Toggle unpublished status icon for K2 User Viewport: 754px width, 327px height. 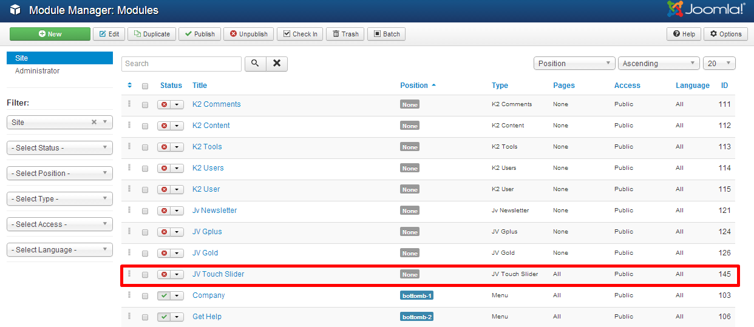click(x=164, y=189)
